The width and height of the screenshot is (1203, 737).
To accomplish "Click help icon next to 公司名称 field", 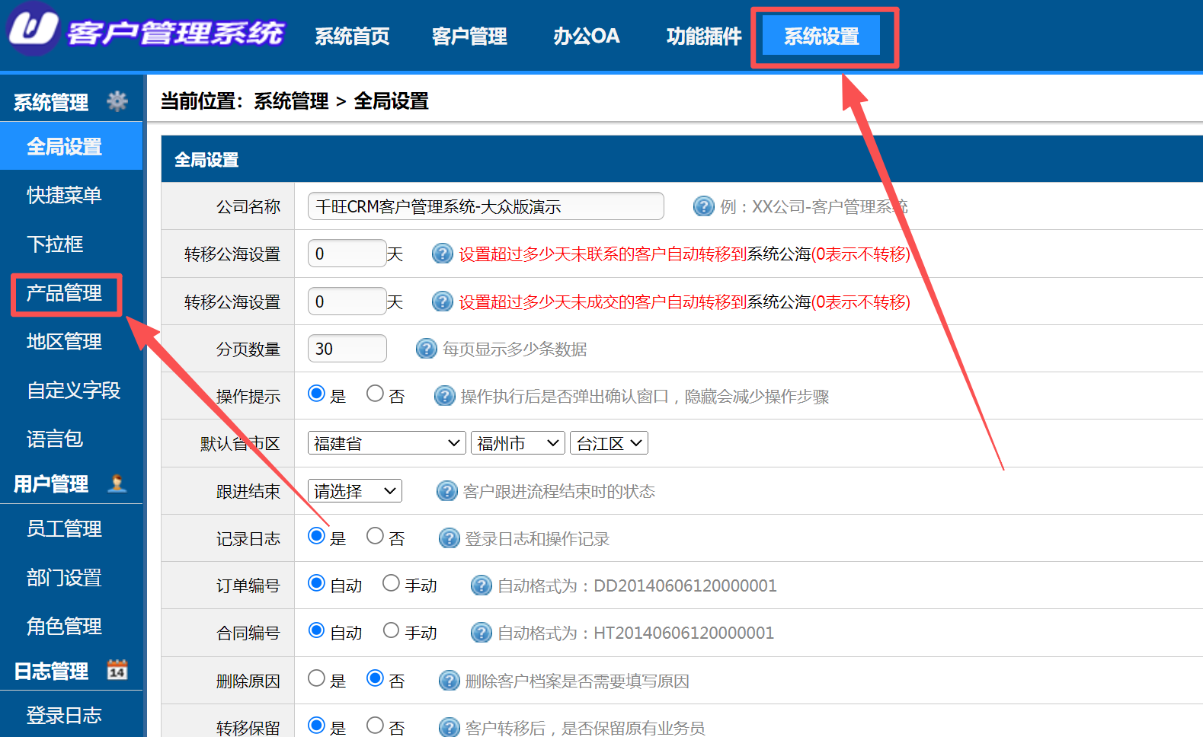I will (702, 206).
